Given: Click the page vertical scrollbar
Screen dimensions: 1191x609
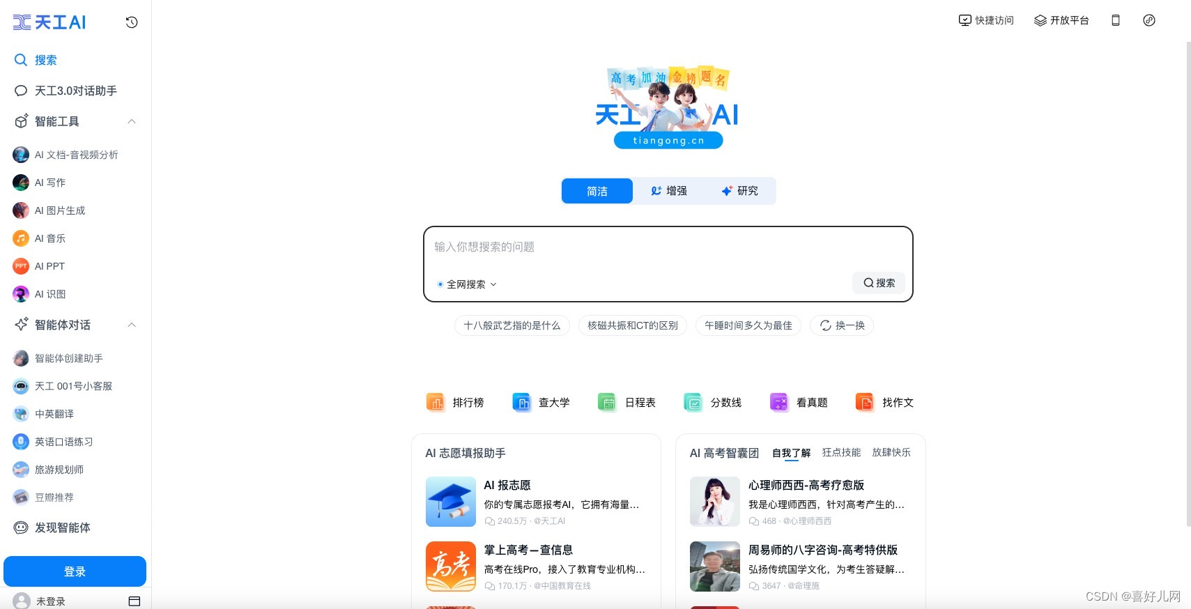Looking at the screenshot, I should tap(1188, 284).
